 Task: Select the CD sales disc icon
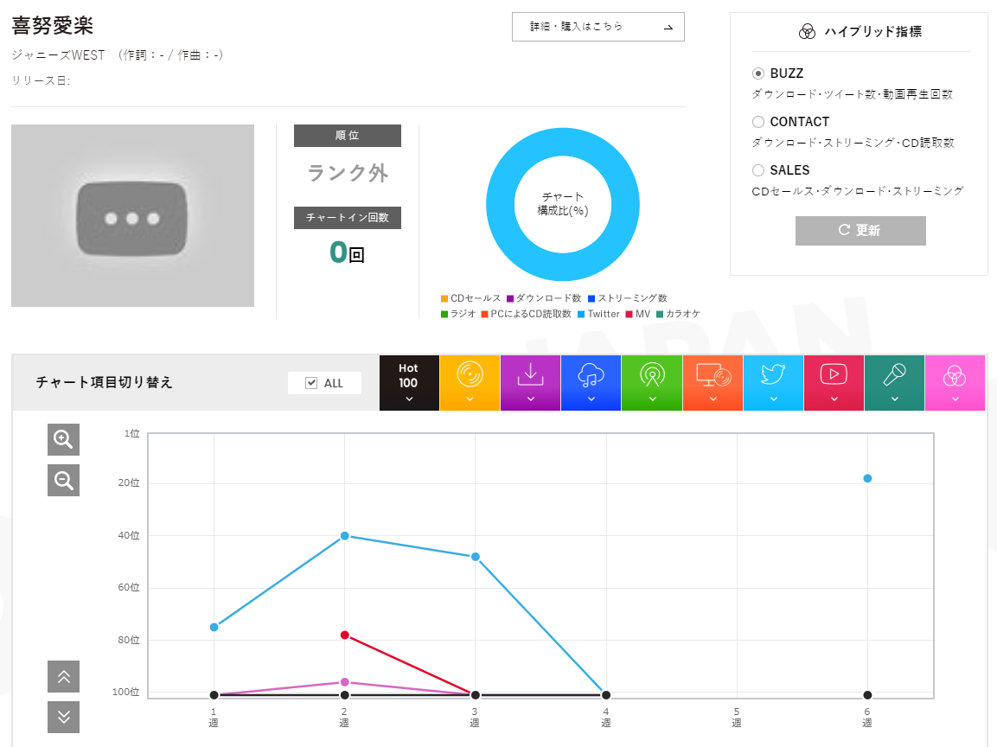pos(470,374)
